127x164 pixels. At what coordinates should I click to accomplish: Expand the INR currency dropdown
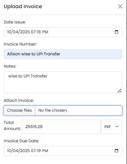pos(111,127)
